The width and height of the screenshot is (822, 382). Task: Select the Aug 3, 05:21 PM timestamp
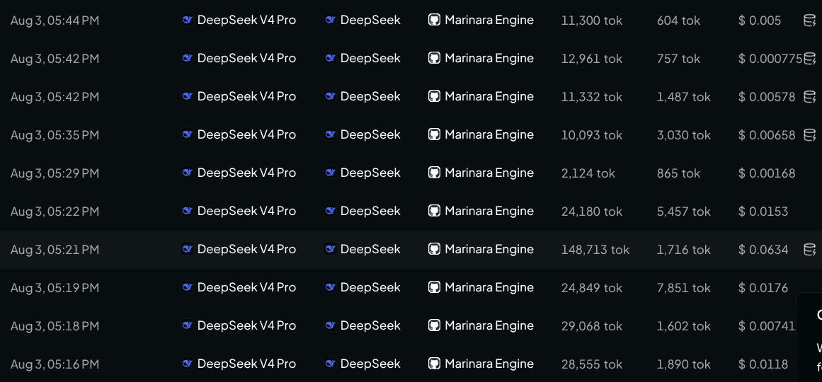point(55,250)
